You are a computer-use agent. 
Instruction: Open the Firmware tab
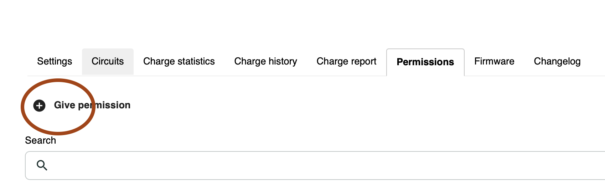point(494,62)
